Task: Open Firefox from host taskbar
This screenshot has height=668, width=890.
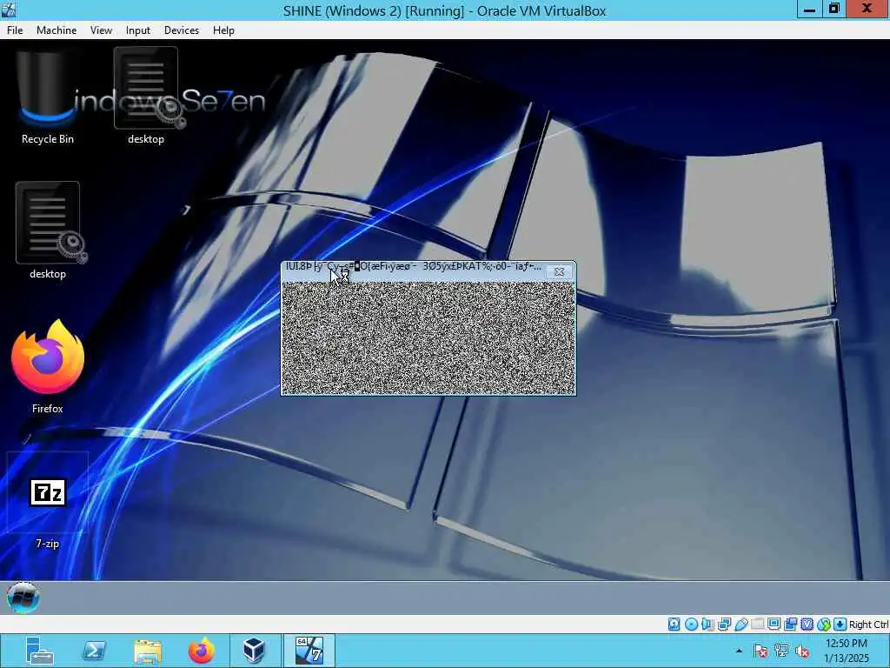Action: click(x=202, y=651)
